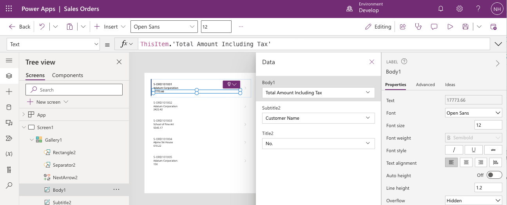Switch to the Advanced tab
This screenshot has height=205, width=507.
(x=426, y=85)
